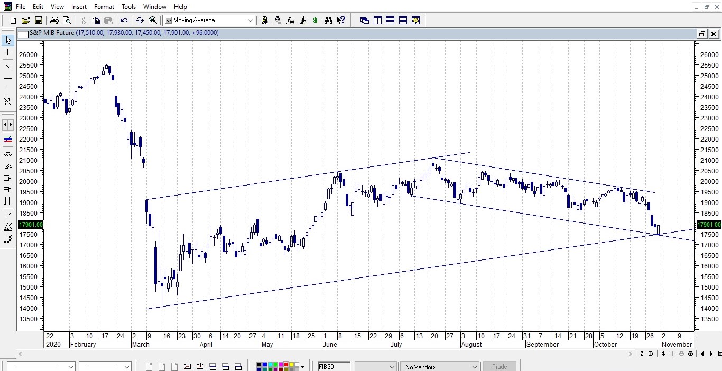
Task: Open the Window menu
Action: click(155, 7)
